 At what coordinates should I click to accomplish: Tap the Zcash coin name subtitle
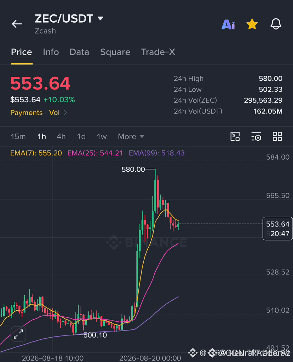click(x=45, y=31)
